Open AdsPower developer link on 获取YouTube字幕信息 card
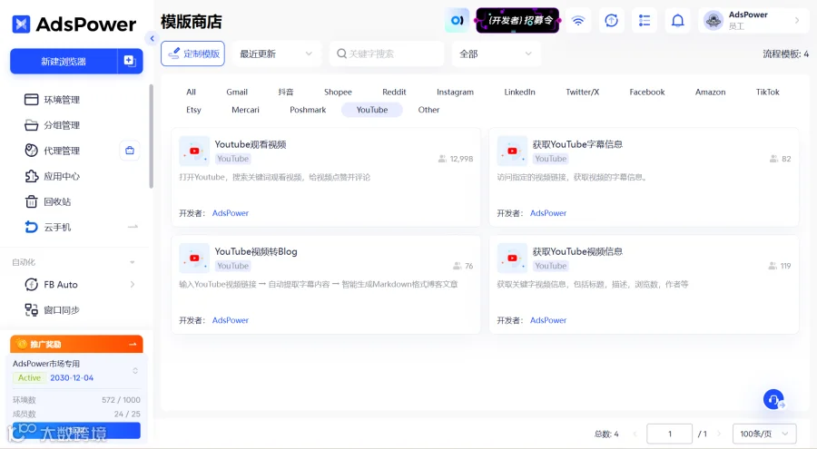 coord(548,213)
